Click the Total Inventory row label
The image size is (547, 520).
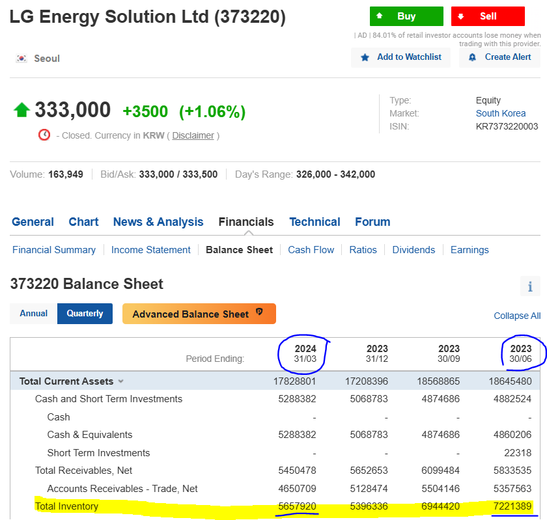[x=66, y=506]
